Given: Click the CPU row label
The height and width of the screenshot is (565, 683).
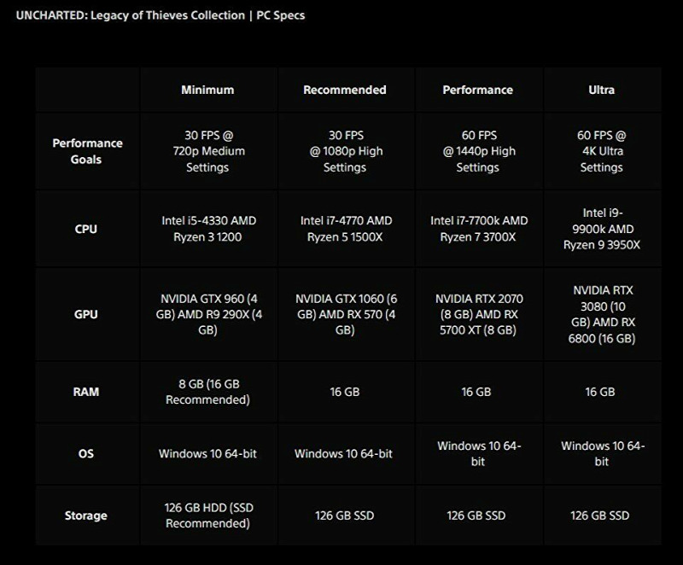Looking at the screenshot, I should click(86, 229).
